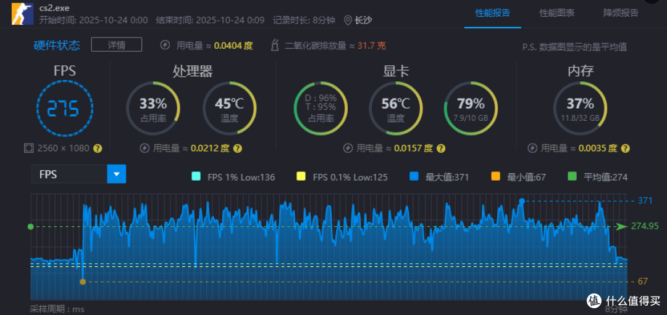
Task: Click the 结束时间 2025-10-24 0:09 text
Action: click(210, 20)
